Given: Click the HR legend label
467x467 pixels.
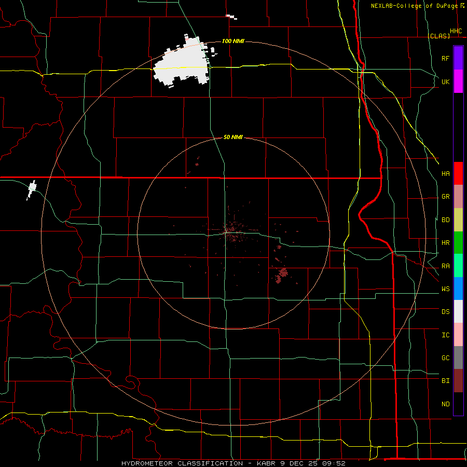Looking at the screenshot, I should (445, 243).
